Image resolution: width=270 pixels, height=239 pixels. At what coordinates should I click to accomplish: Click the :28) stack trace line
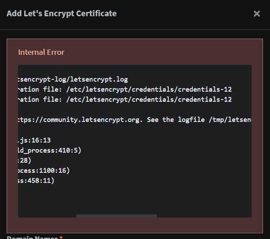pos(25,161)
